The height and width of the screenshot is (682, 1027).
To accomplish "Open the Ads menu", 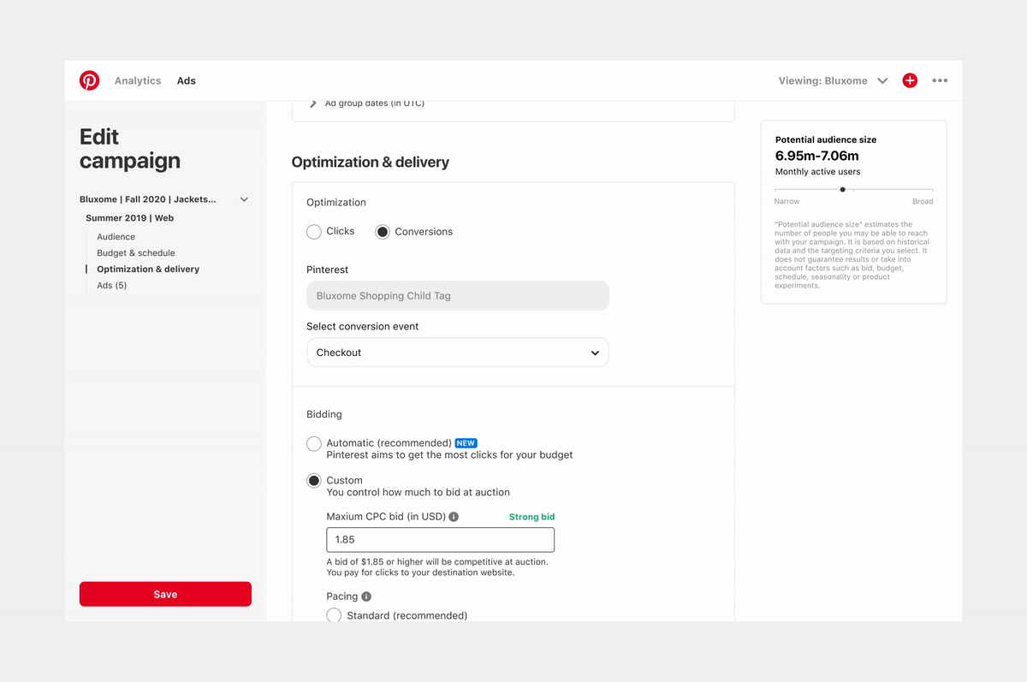I will [187, 80].
